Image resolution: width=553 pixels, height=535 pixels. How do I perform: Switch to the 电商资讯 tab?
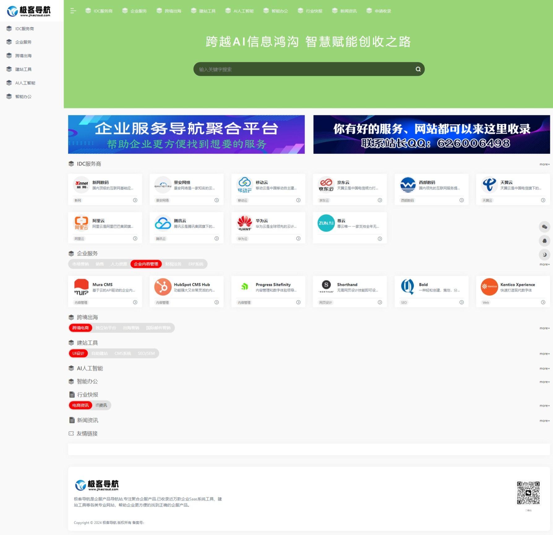point(80,405)
